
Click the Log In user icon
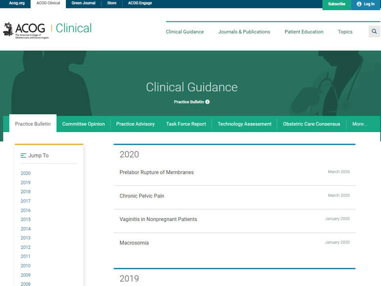click(x=360, y=4)
